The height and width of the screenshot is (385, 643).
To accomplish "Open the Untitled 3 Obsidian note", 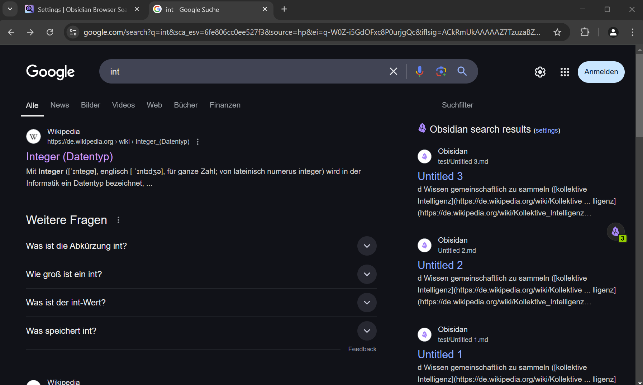I will pos(440,176).
